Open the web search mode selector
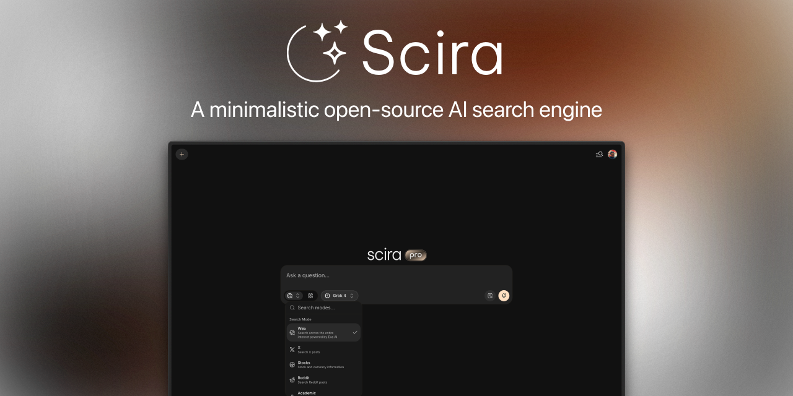The width and height of the screenshot is (793, 396). (294, 296)
